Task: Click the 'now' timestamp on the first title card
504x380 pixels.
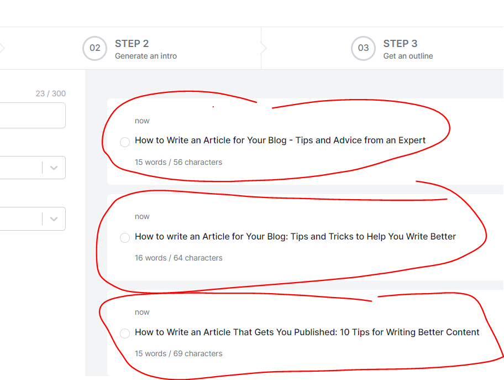Action: coord(142,121)
